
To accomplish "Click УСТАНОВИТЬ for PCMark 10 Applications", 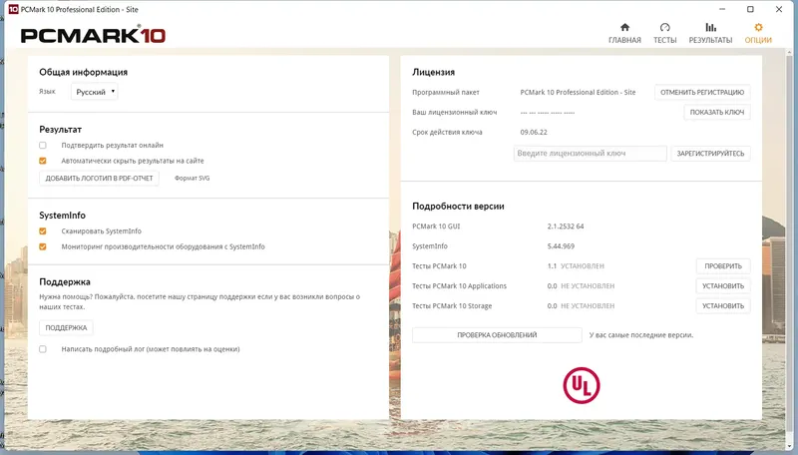I will tap(723, 286).
